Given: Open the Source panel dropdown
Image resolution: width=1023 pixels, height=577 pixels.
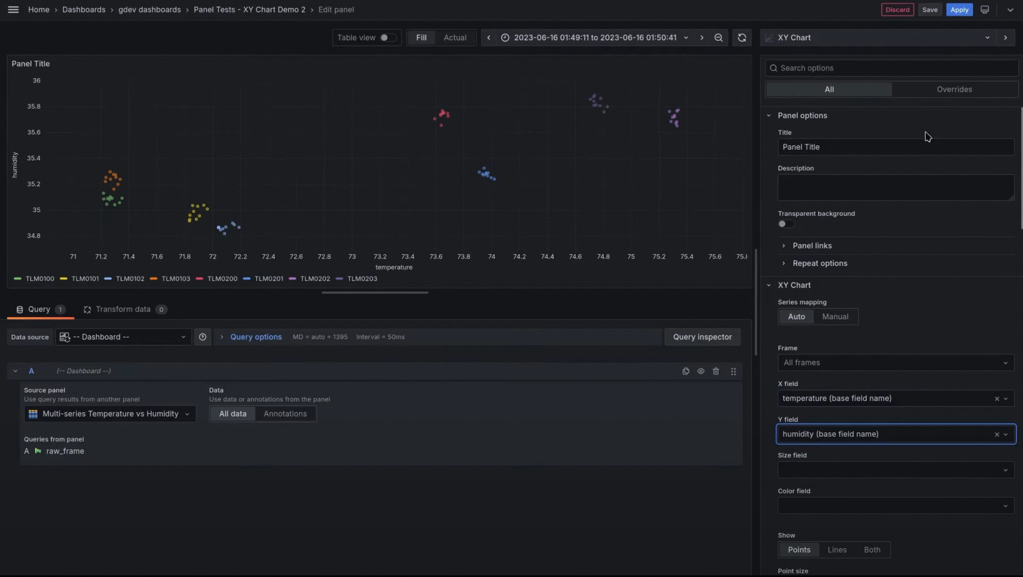Looking at the screenshot, I should tap(110, 414).
